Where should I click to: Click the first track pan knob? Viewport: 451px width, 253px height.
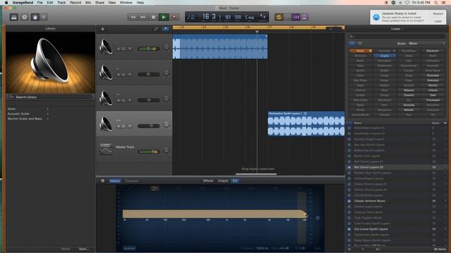pyautogui.click(x=166, y=47)
